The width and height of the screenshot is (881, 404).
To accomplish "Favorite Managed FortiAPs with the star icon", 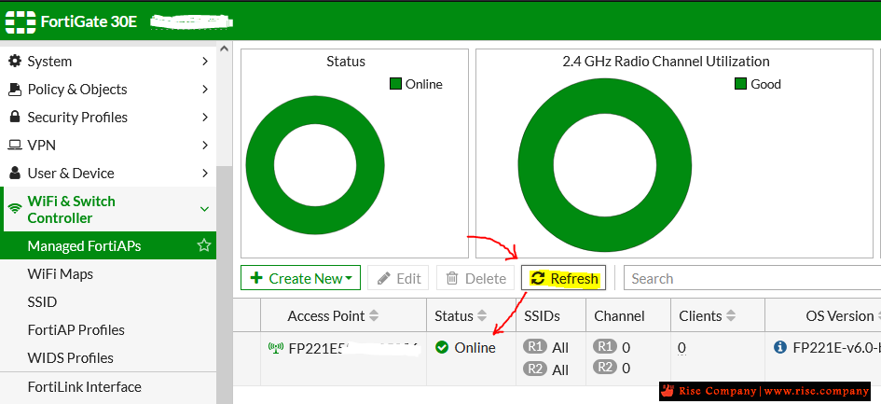I will point(204,245).
